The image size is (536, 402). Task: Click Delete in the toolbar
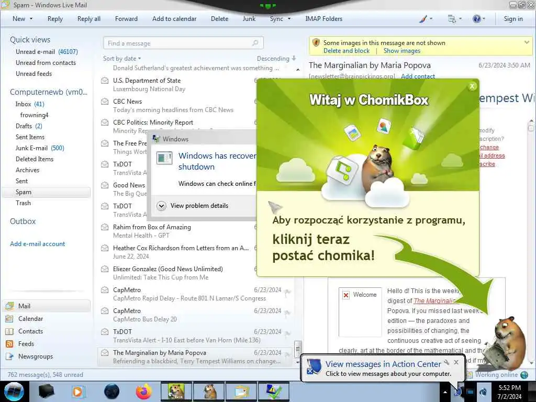pos(219,19)
